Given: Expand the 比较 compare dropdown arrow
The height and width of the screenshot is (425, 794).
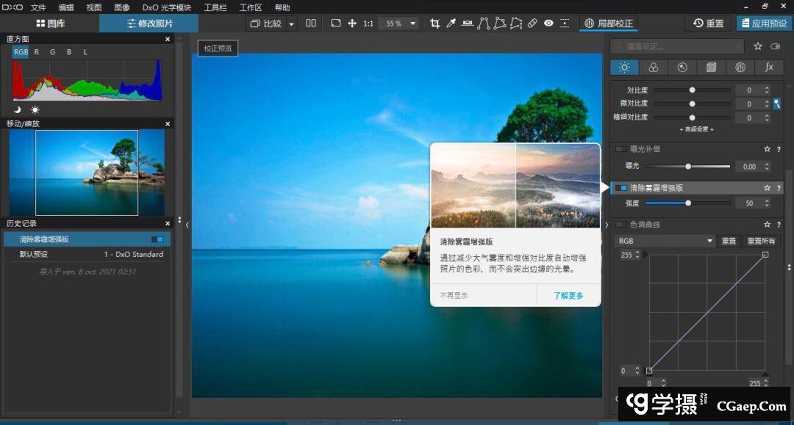Looking at the screenshot, I should (x=291, y=23).
